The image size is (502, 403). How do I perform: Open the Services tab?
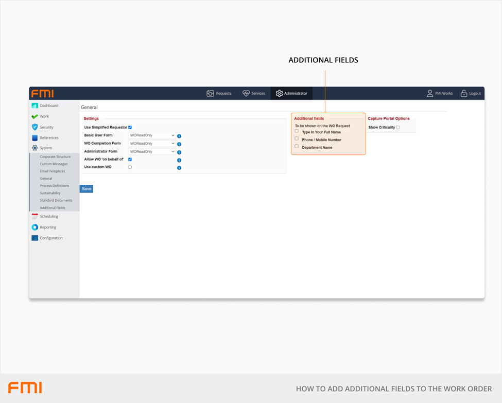(254, 93)
